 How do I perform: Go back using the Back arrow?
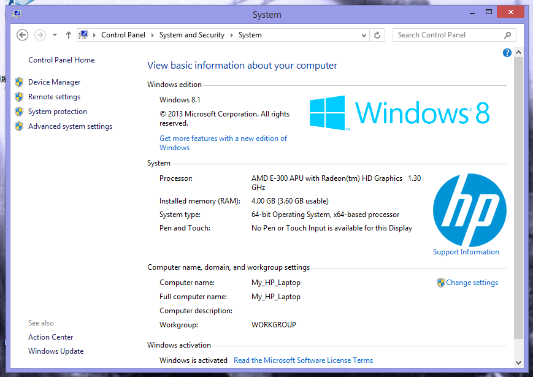(23, 35)
